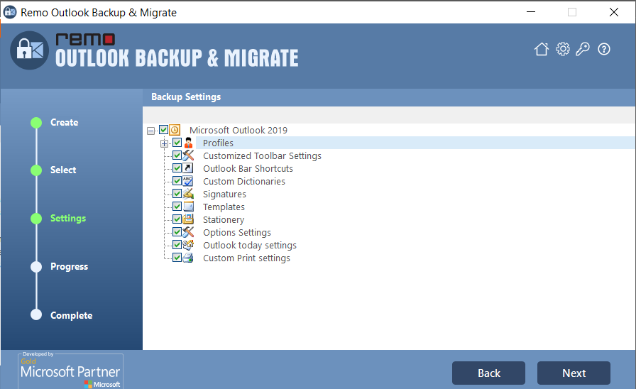636x389 pixels.
Task: Click the Stationery icon
Action: pos(189,220)
